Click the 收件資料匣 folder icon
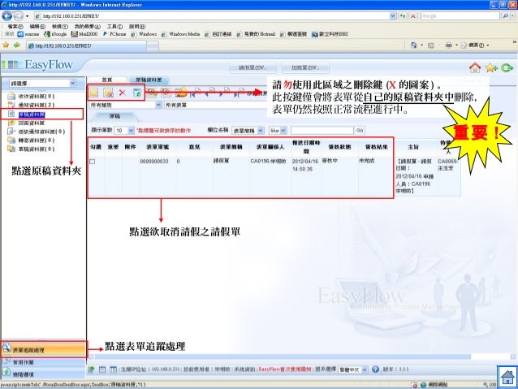The image size is (518, 389). pos(11,96)
